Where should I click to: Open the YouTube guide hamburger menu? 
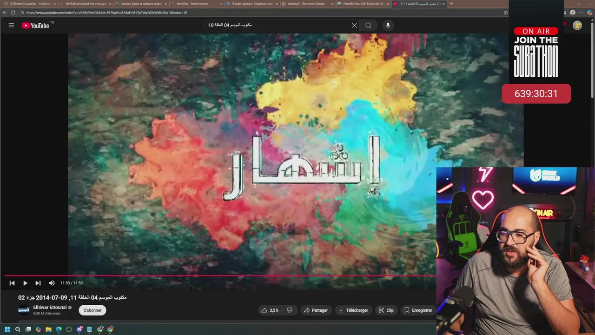click(x=11, y=26)
